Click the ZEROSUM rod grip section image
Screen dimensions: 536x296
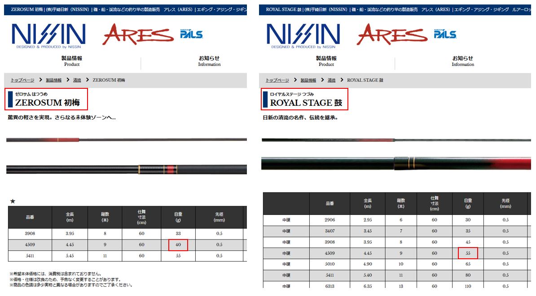pos(127,170)
